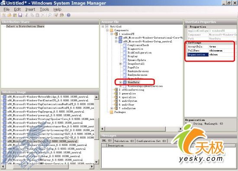Image resolution: width=238 pixels, height=171 pixels.
Task: Click the Untitled answer file icon
Action: tap(107, 26)
